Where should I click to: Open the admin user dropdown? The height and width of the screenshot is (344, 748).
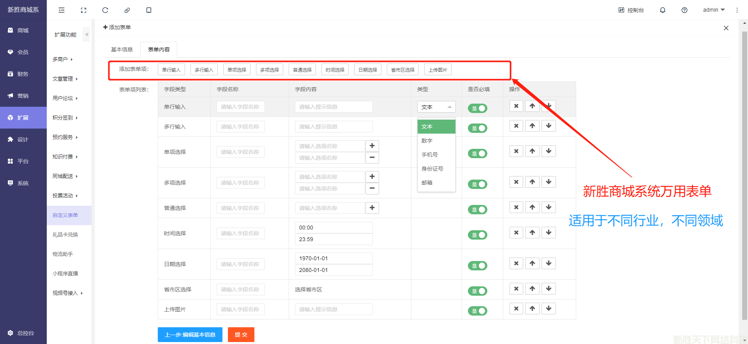[713, 10]
